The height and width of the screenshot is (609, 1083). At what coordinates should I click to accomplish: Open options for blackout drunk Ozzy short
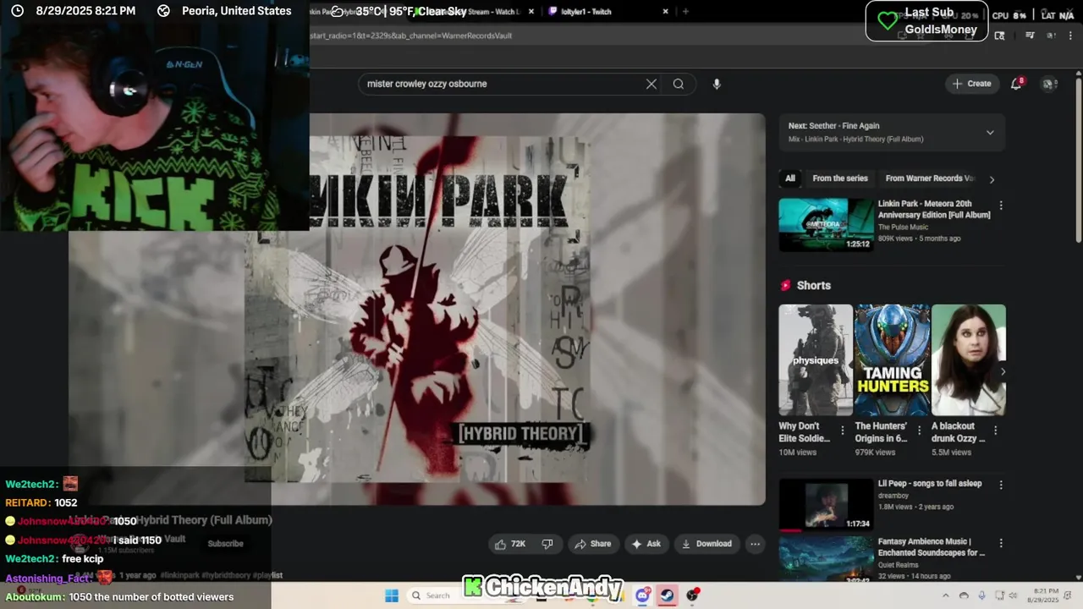click(995, 431)
